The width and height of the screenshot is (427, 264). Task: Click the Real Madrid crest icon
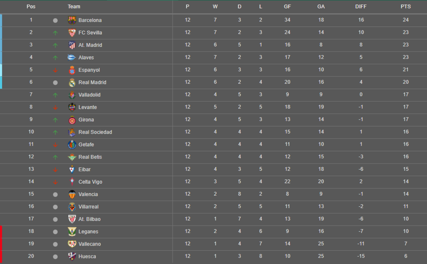72,82
